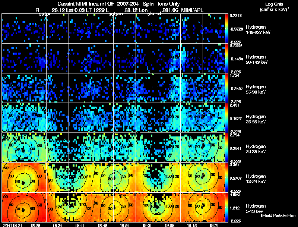Click the color bar beside Hydrogen 35-55 keV
Image resolution: width=298 pixels, height=227 pixels.
tap(226, 118)
